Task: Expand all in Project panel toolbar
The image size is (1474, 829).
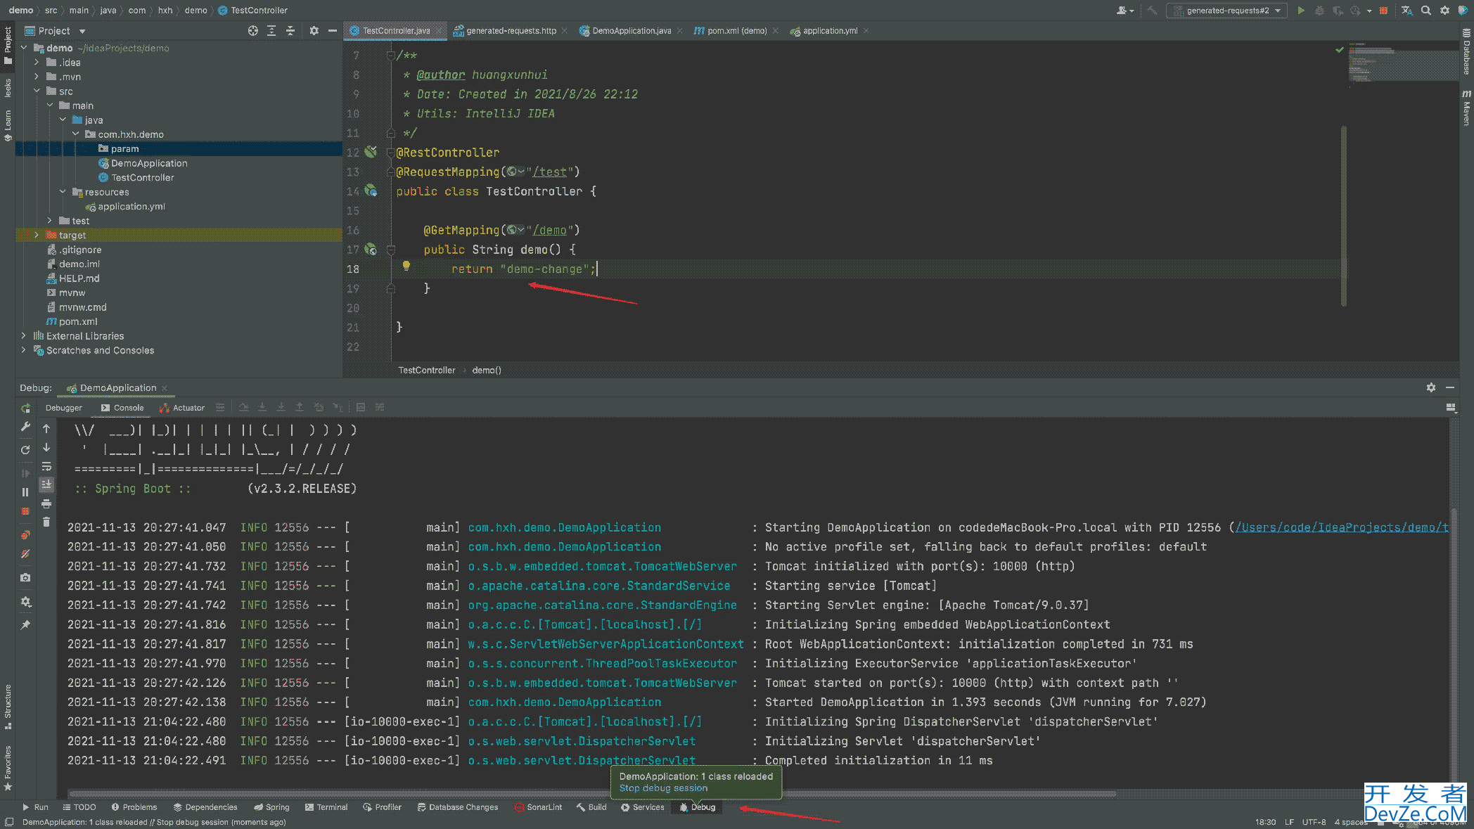Action: (x=271, y=31)
